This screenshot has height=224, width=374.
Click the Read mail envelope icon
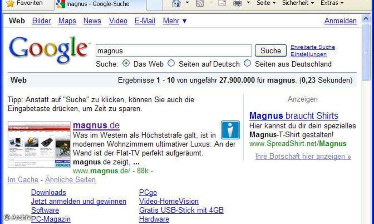tap(222, 3)
